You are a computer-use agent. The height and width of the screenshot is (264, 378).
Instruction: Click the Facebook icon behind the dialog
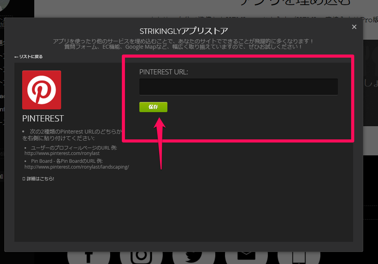point(89,257)
